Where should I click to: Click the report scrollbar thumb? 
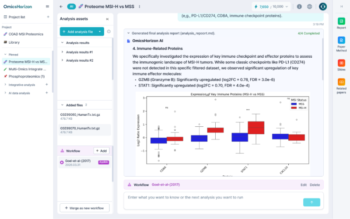click(x=322, y=59)
